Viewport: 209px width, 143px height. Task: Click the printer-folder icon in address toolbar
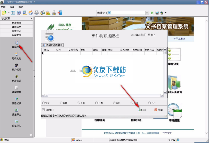coord(162,13)
